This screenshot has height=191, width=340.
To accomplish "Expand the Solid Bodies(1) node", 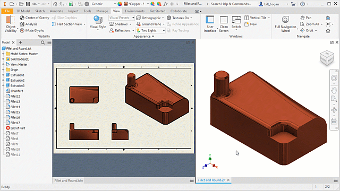I will point(3,59).
